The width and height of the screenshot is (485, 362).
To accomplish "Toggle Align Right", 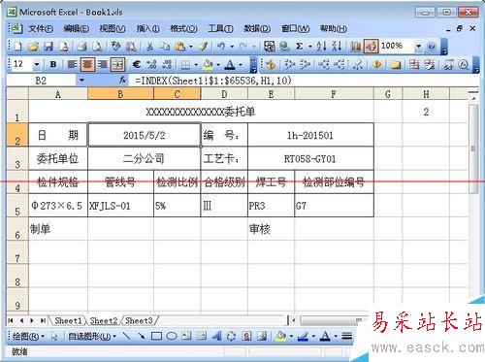I will pyautogui.click(x=103, y=65).
